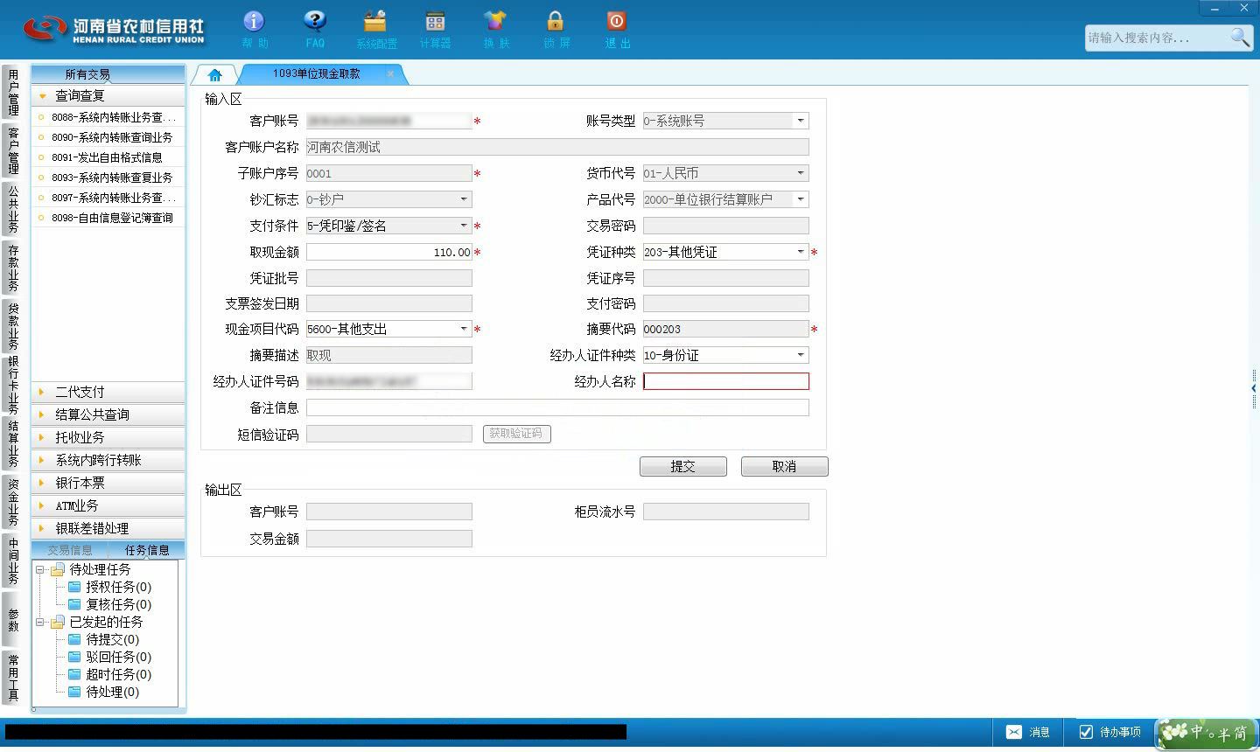
Task: Expand the 银联差错处理 section
Action: coord(108,528)
